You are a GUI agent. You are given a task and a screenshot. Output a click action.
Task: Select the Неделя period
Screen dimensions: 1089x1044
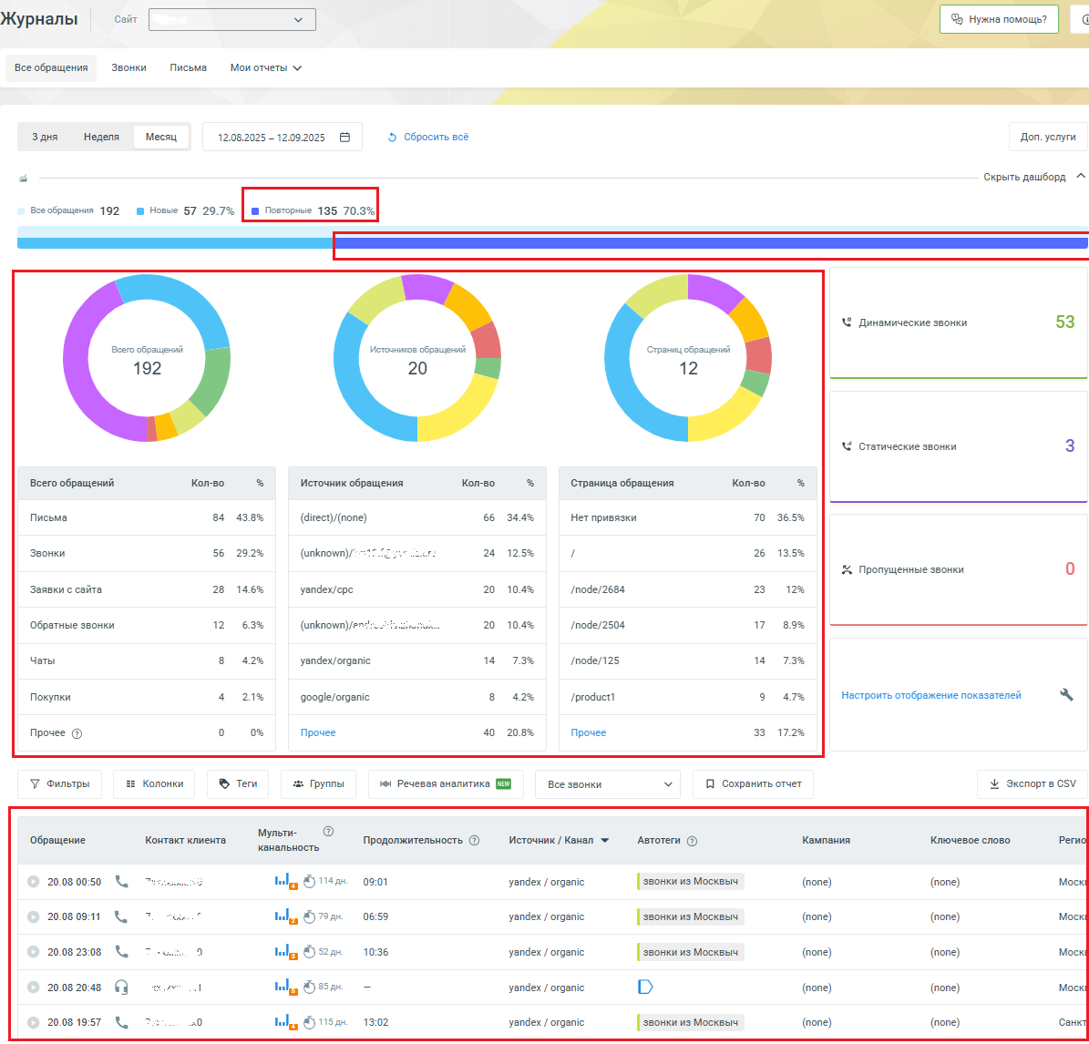click(x=101, y=137)
